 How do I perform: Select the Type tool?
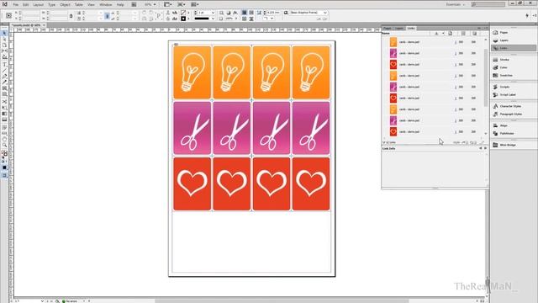coord(4,65)
